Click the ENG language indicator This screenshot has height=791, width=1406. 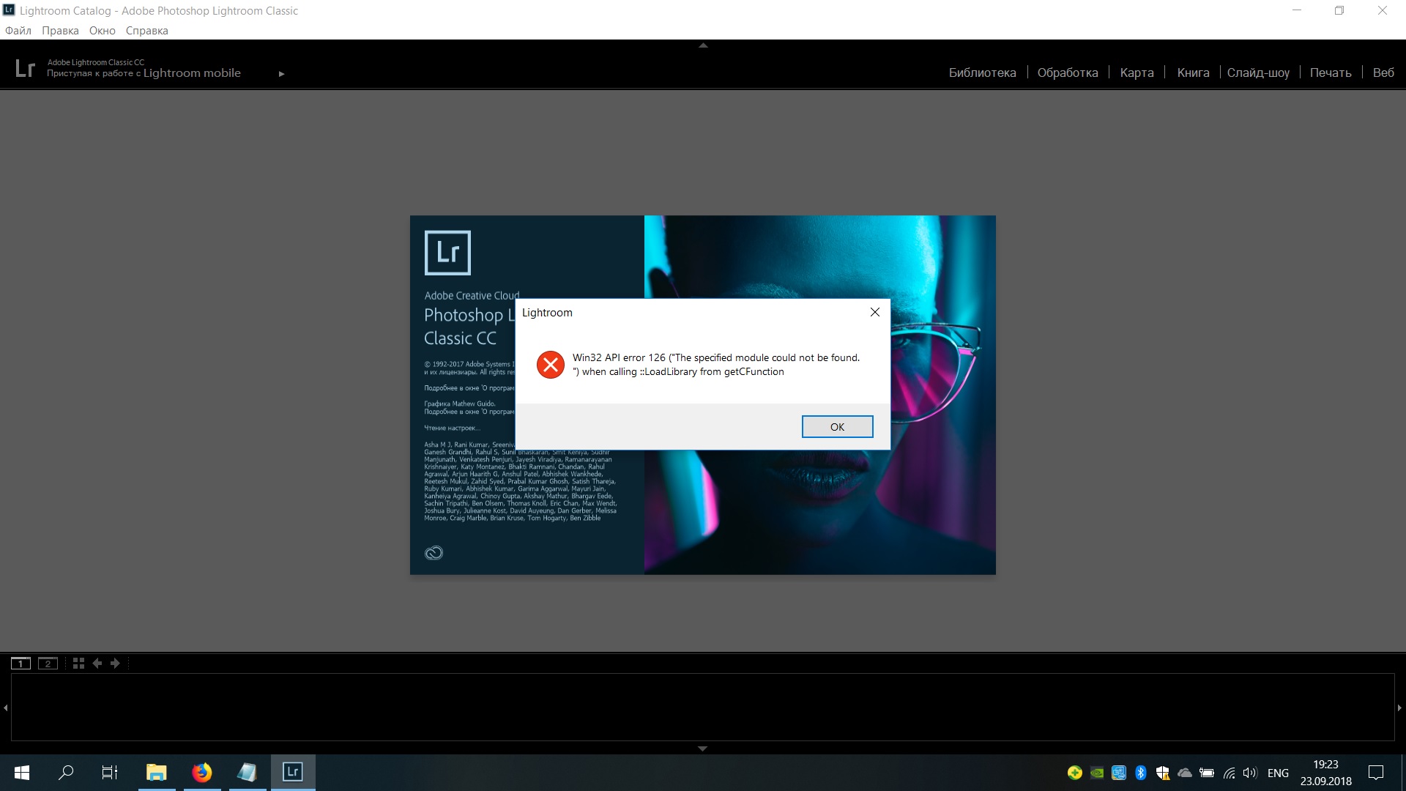coord(1278,773)
